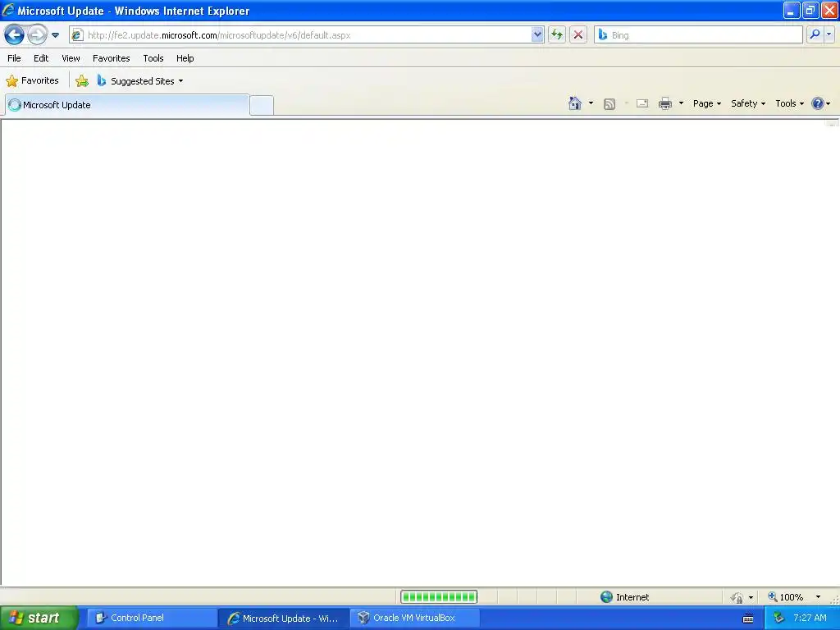Open the recent pages dropdown arrow

tap(55, 35)
